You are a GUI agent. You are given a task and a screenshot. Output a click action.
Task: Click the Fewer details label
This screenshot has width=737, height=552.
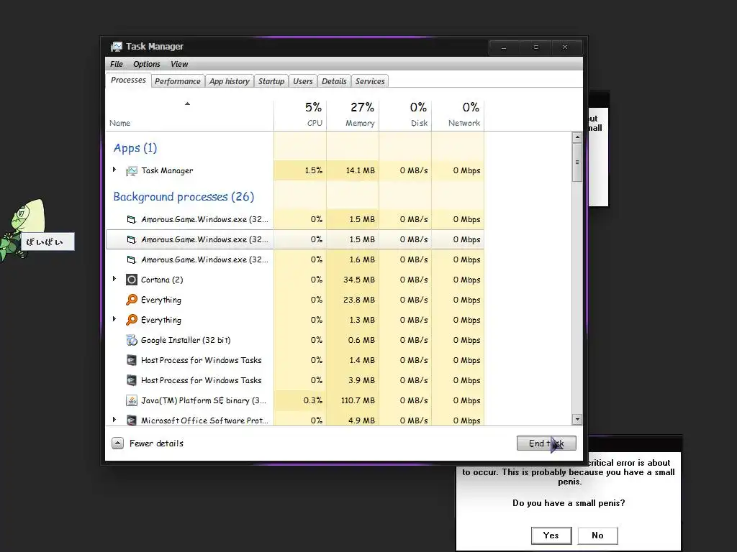click(x=156, y=443)
